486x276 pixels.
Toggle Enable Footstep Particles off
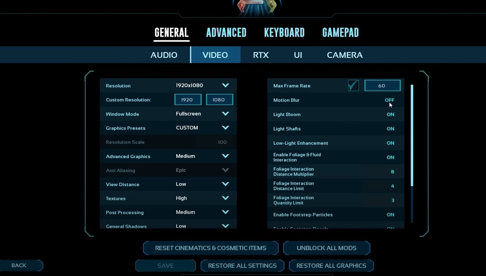(390, 215)
